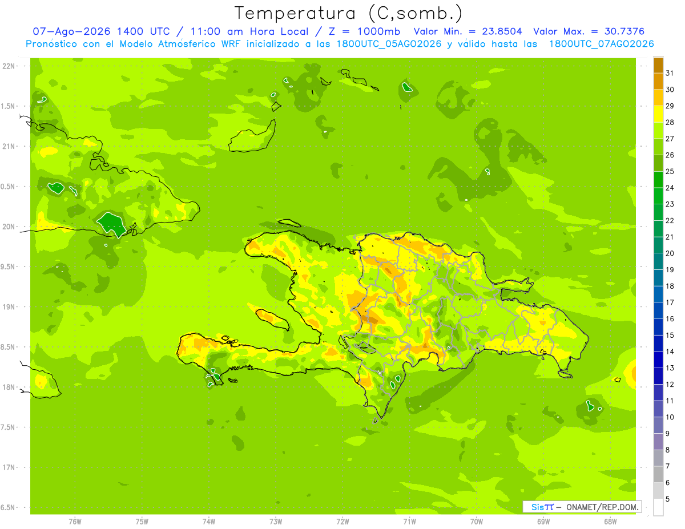The height and width of the screenshot is (529, 685).
Task: Click legend value '20' on the color bar
Action: (x=670, y=253)
